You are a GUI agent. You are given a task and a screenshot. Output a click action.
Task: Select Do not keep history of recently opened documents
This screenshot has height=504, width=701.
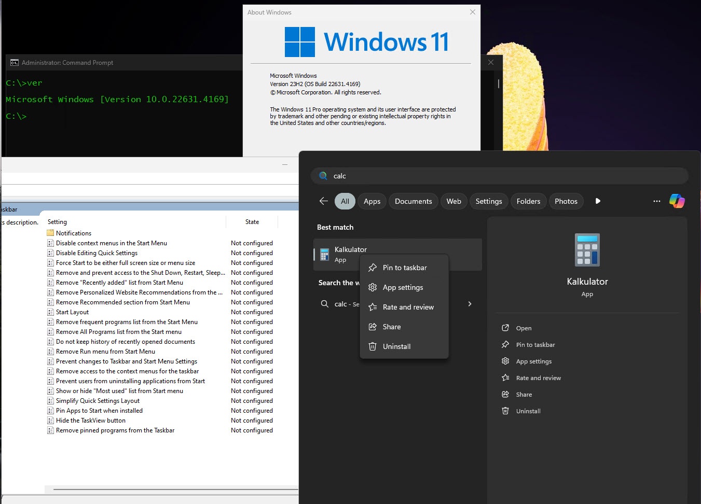click(x=126, y=342)
